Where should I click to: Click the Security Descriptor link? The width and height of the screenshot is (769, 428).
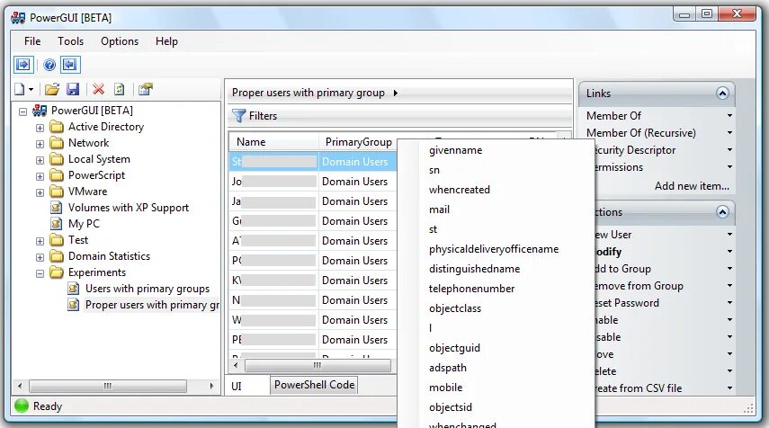[636, 150]
